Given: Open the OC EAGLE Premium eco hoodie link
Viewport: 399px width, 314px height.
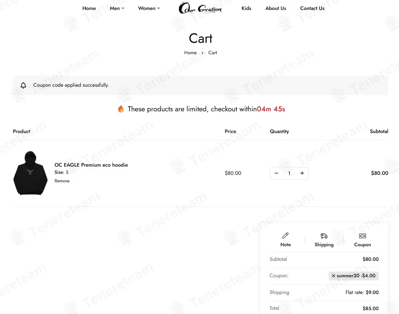Looking at the screenshot, I should (x=91, y=165).
